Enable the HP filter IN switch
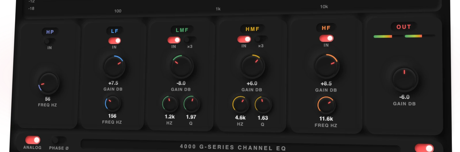The height and width of the screenshot is (152, 460). tap(50, 42)
